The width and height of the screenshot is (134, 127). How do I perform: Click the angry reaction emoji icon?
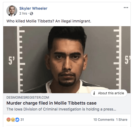(9, 120)
